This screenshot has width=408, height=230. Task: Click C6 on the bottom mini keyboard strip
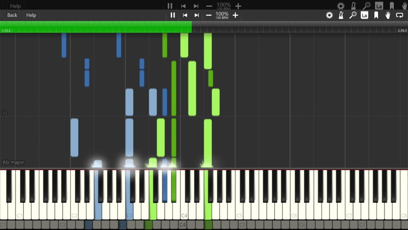tap(302, 225)
